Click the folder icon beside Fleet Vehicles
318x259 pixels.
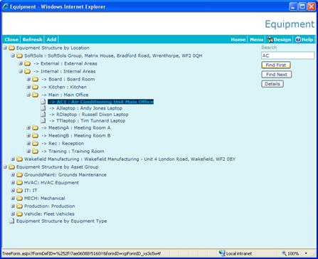(x=19, y=214)
